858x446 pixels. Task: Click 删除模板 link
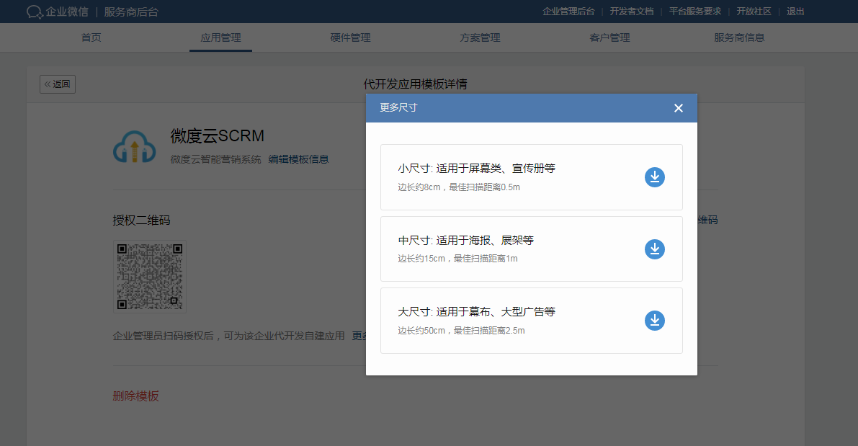click(x=135, y=396)
